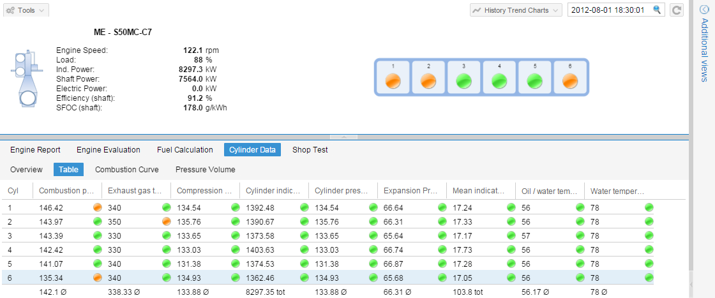The height and width of the screenshot is (298, 715).
Task: Click orange combustion pressure status for cylinder 1
Action: [98, 207]
